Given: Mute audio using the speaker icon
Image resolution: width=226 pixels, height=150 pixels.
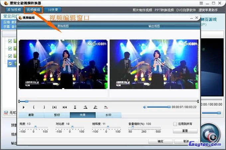Looking at the screenshot, I should point(145,107).
